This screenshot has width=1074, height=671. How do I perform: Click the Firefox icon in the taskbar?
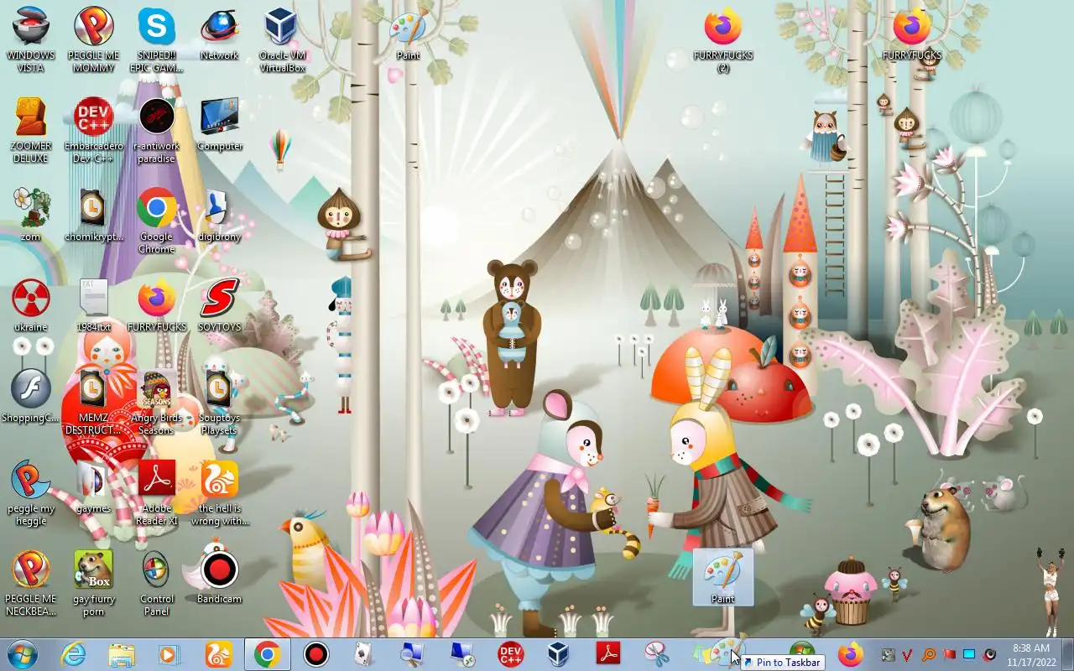pyautogui.click(x=851, y=654)
